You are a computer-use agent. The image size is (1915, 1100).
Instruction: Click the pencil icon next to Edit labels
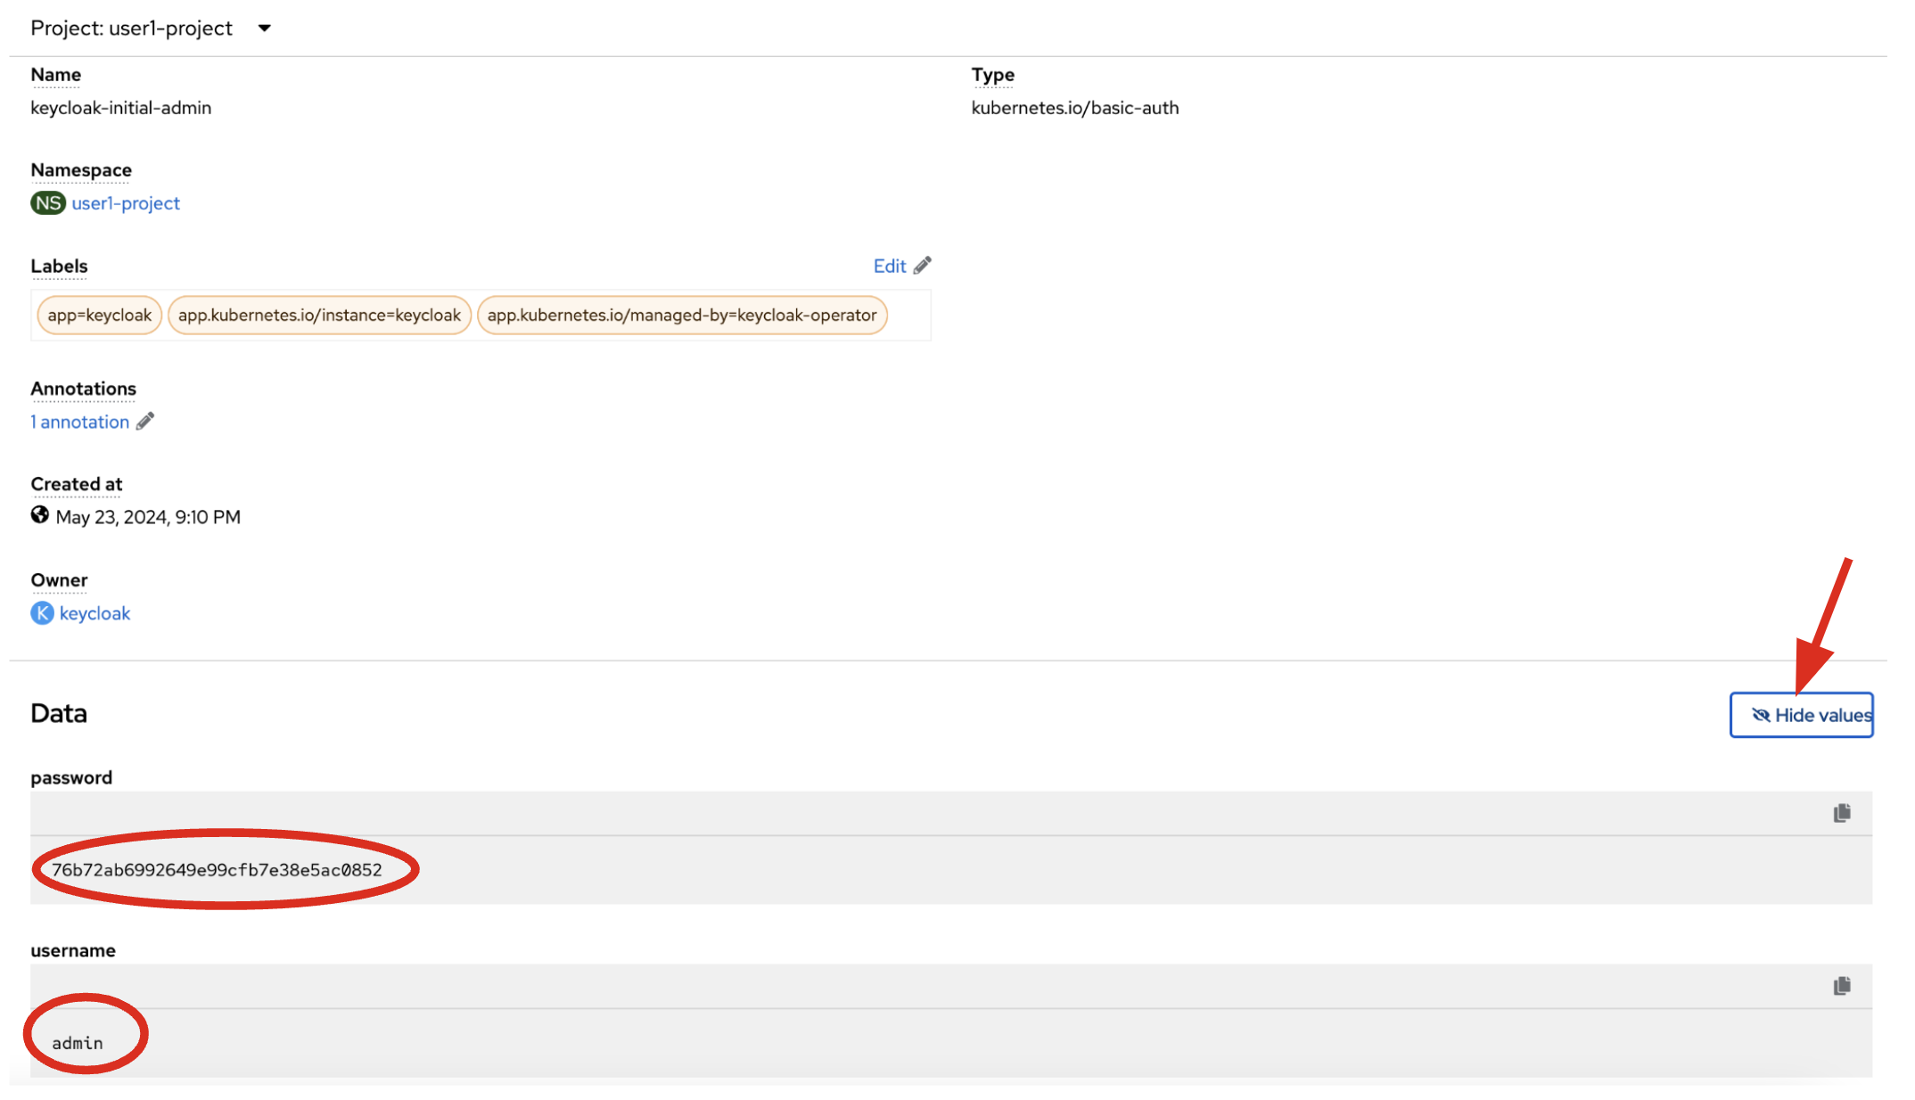(x=923, y=266)
